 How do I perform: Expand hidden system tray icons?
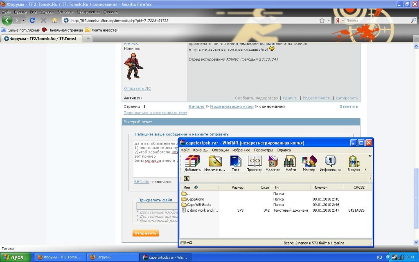tap(388, 257)
